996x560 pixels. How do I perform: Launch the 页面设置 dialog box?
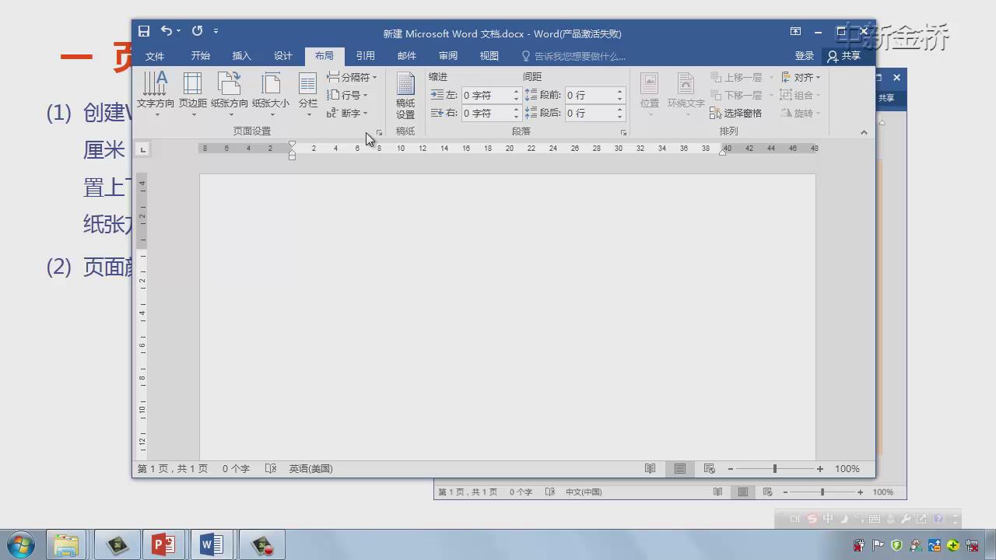click(x=380, y=133)
